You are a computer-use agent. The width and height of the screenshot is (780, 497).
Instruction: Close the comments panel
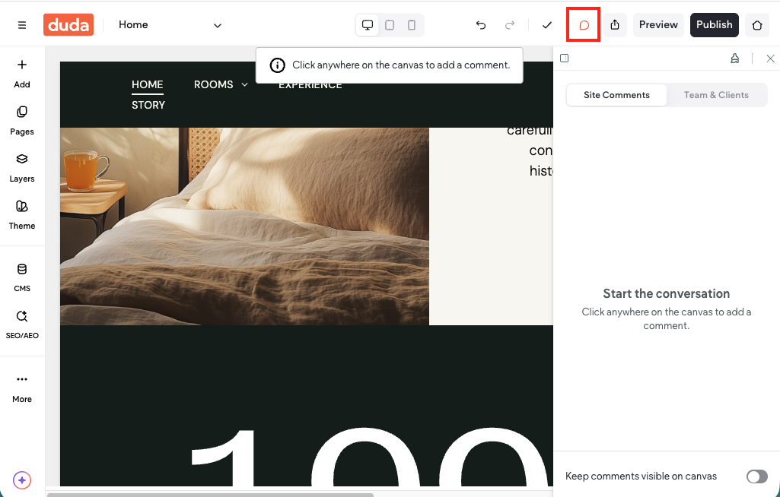tap(770, 59)
